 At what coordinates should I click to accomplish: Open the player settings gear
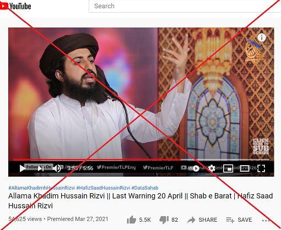pos(212,168)
